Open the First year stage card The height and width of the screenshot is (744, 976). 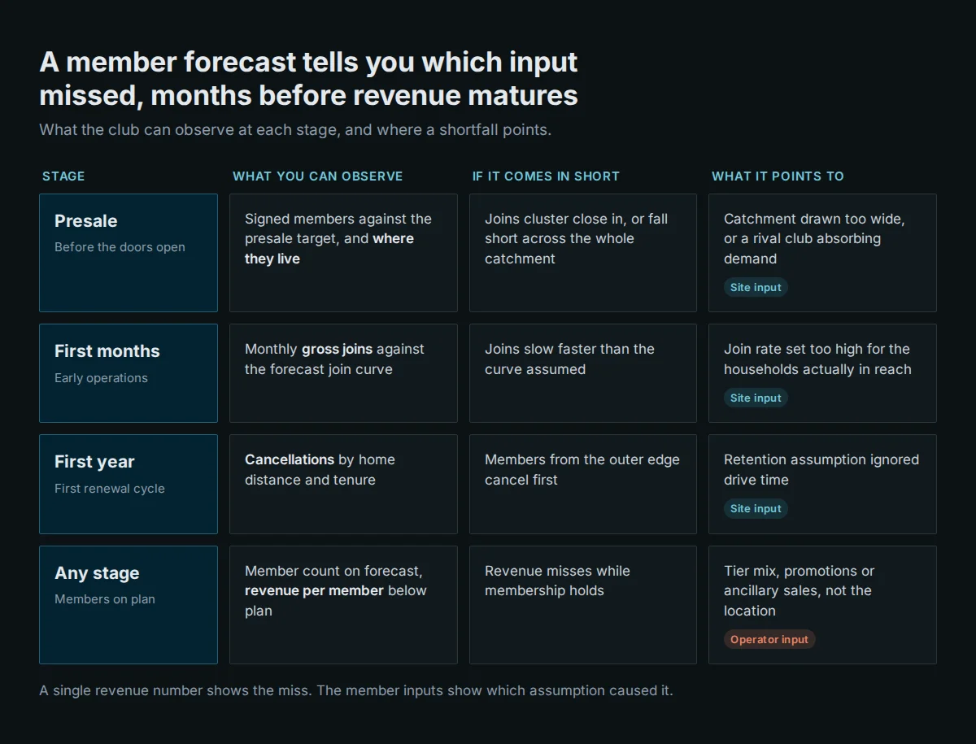point(129,484)
